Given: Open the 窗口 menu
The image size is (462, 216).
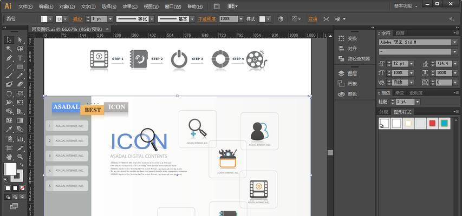Looking at the screenshot, I should (x=173, y=6).
